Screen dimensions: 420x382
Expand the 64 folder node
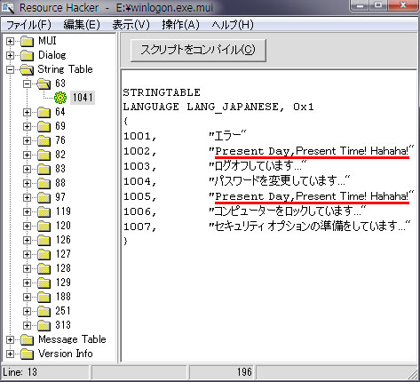[27, 113]
